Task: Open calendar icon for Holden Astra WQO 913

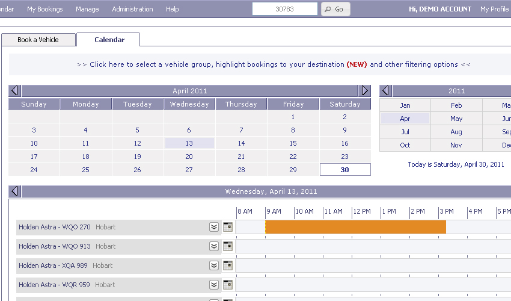Action: tap(227, 246)
